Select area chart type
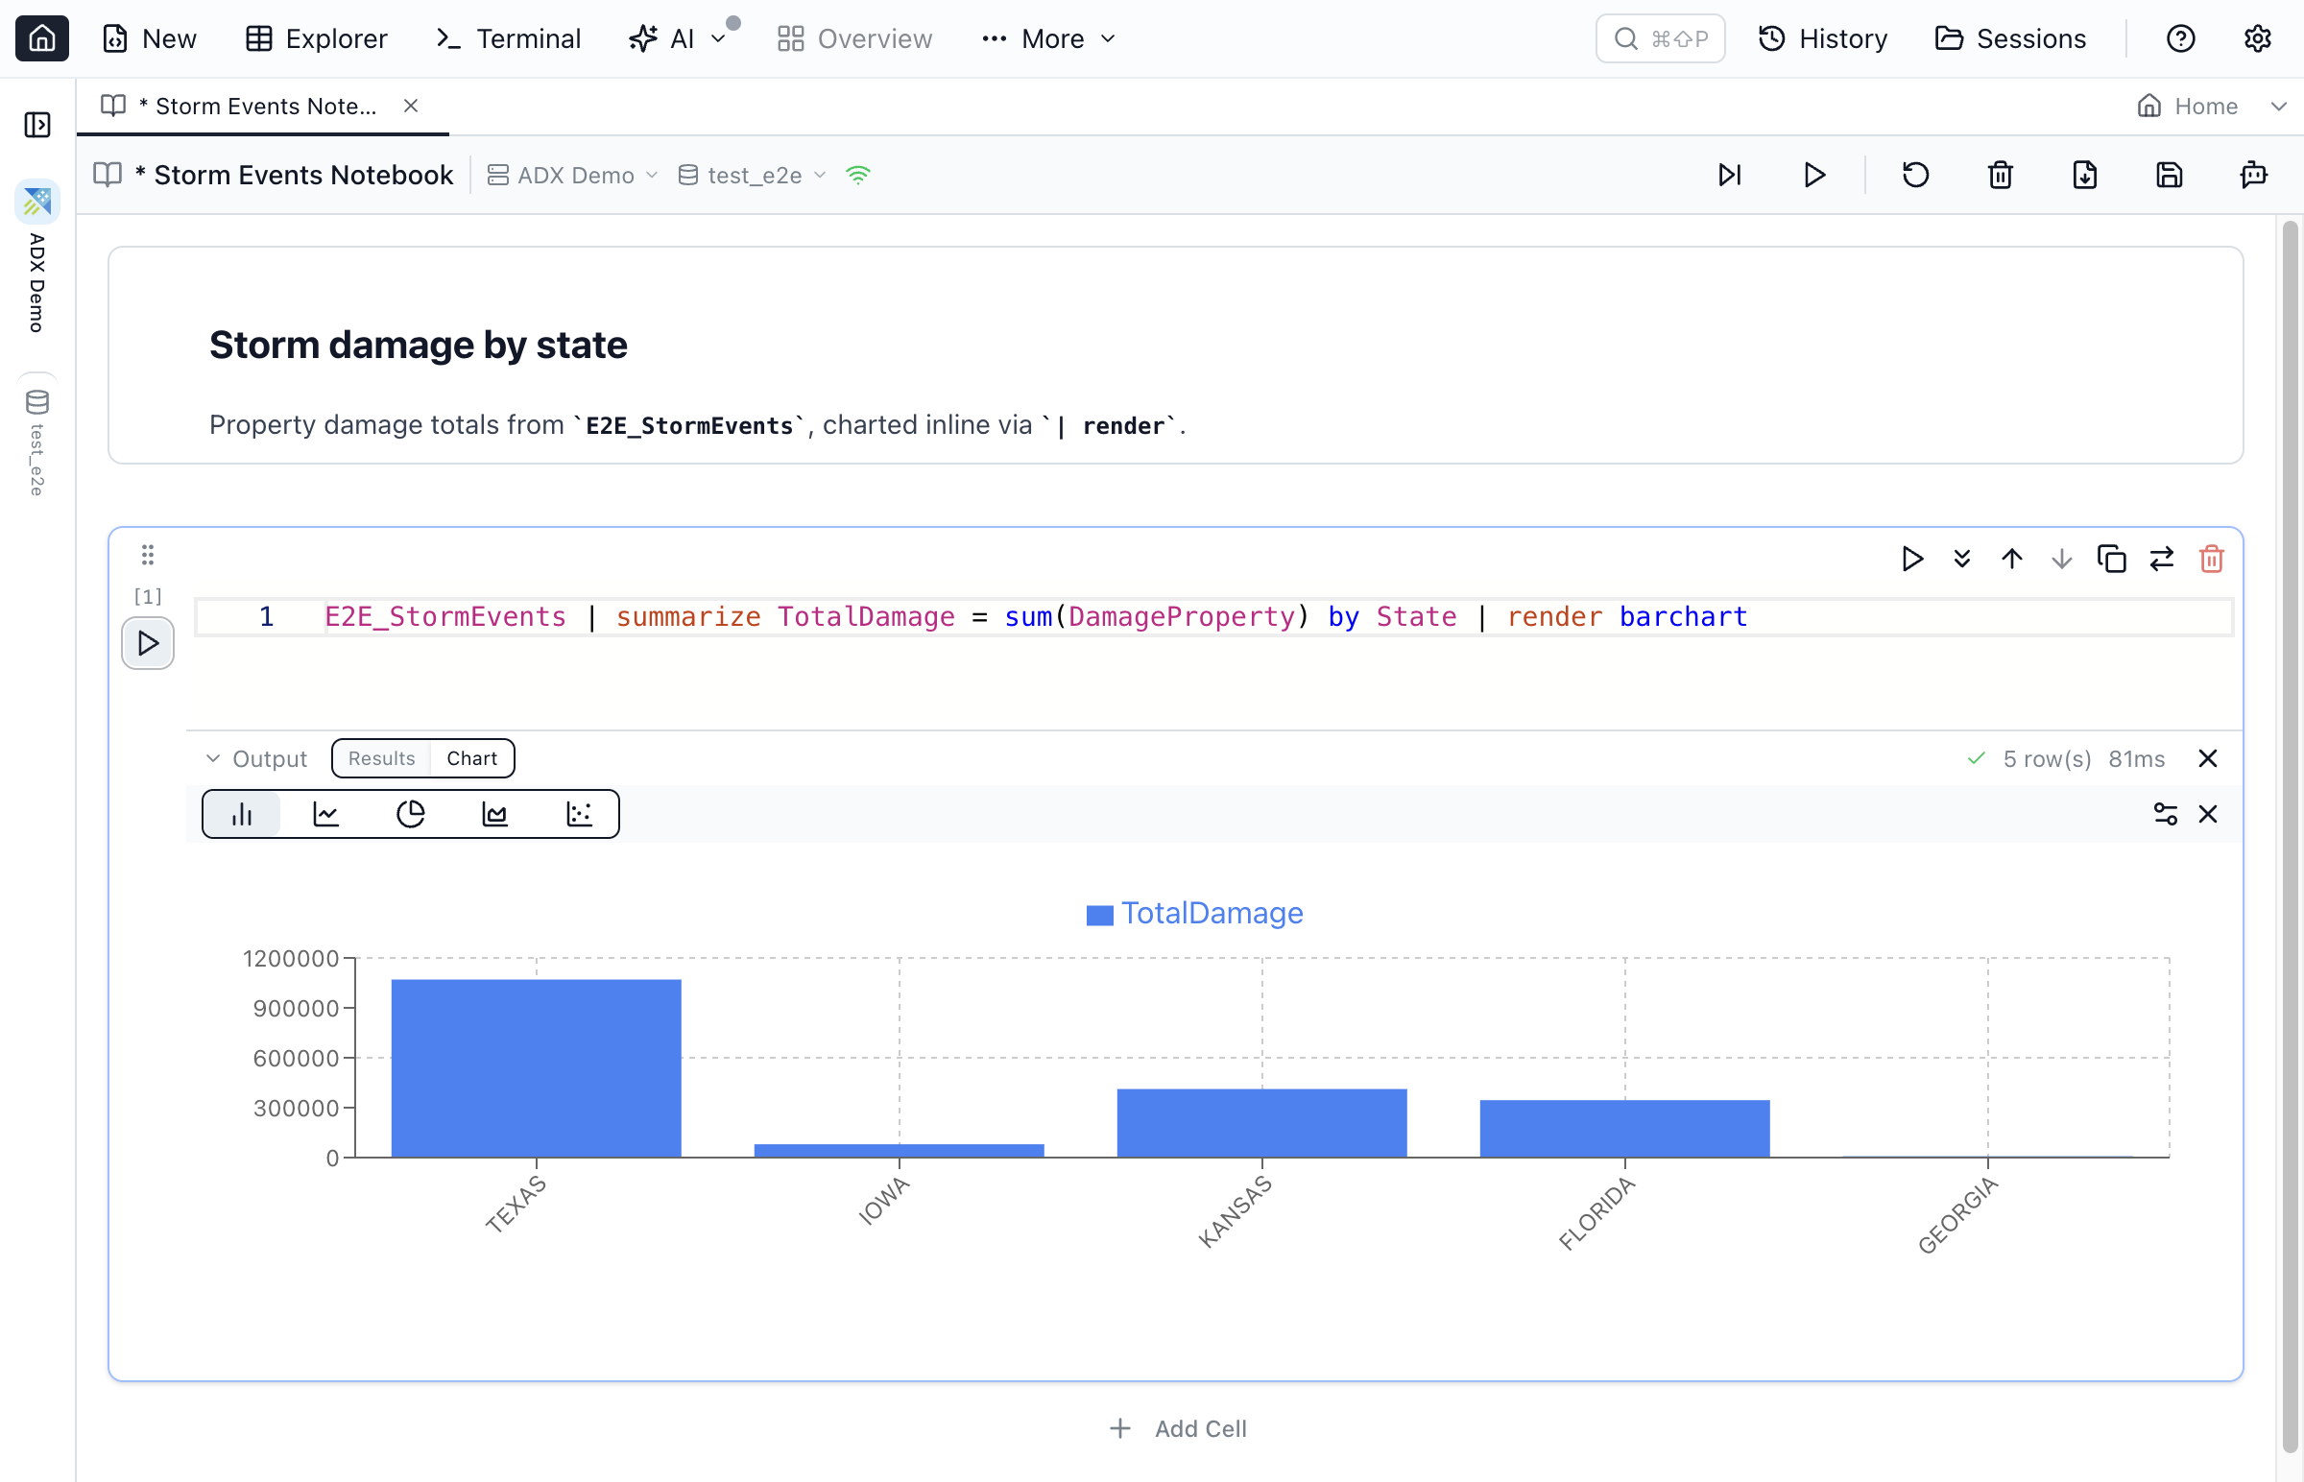This screenshot has height=1482, width=2304. (494, 814)
